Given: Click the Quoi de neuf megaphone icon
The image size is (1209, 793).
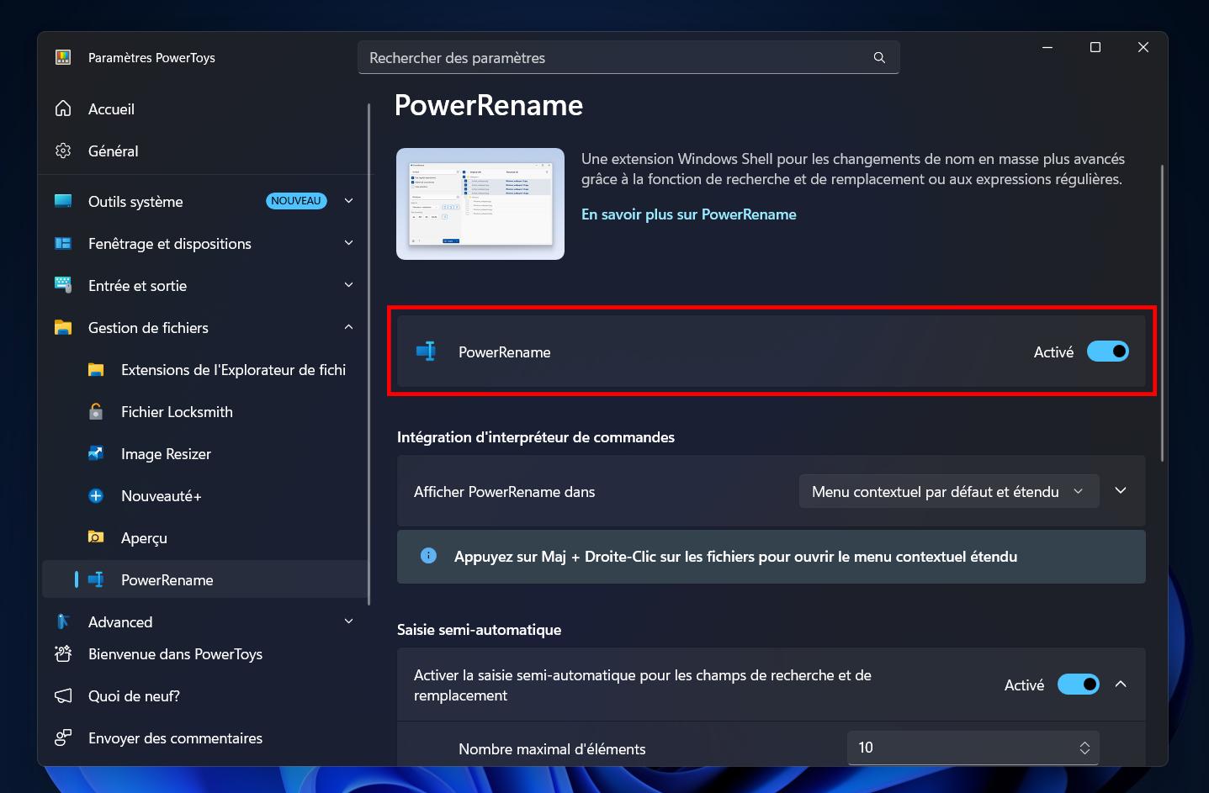Looking at the screenshot, I should click(63, 695).
